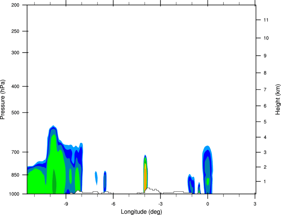Viewport: 281px width, 215px height.
Task: Click the -9 longitude tick label
Action: (x=66, y=204)
